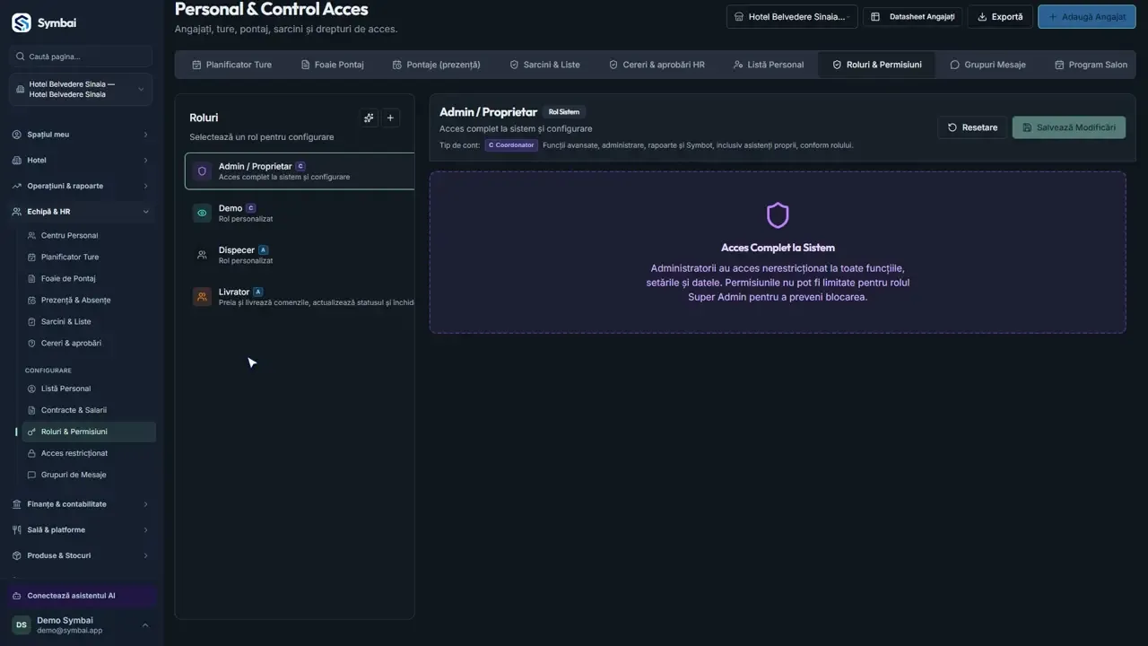Viewport: 1148px width, 646px height.
Task: Click the large shield icon in access panel
Action: (778, 215)
